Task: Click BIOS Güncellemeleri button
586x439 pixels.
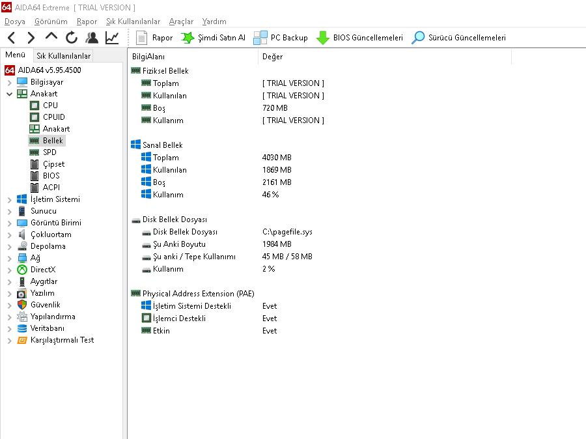Action: [359, 38]
